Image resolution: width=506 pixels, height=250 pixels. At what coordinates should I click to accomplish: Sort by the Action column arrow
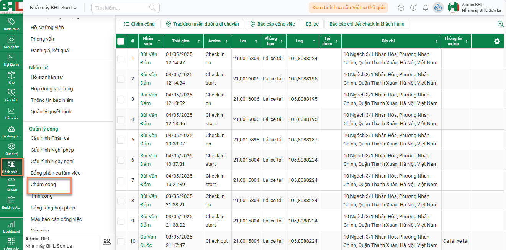point(226,41)
